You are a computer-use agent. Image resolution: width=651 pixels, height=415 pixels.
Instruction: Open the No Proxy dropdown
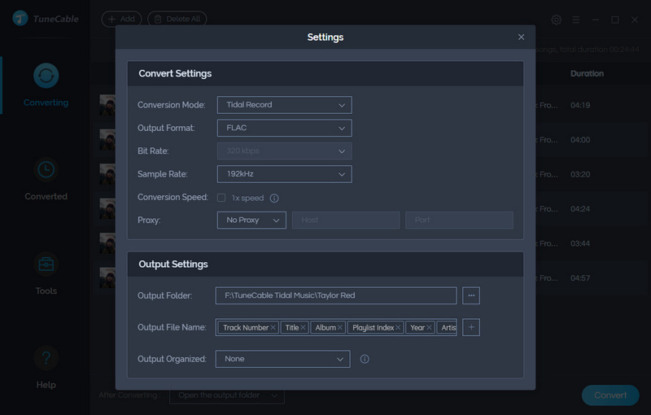[x=251, y=220]
